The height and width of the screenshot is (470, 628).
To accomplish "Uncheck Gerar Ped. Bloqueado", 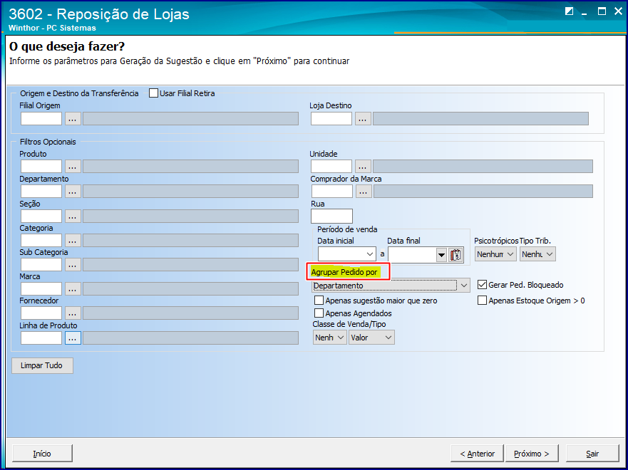I will click(x=482, y=285).
